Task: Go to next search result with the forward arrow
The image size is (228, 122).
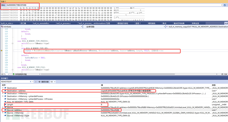Action: (39, 82)
